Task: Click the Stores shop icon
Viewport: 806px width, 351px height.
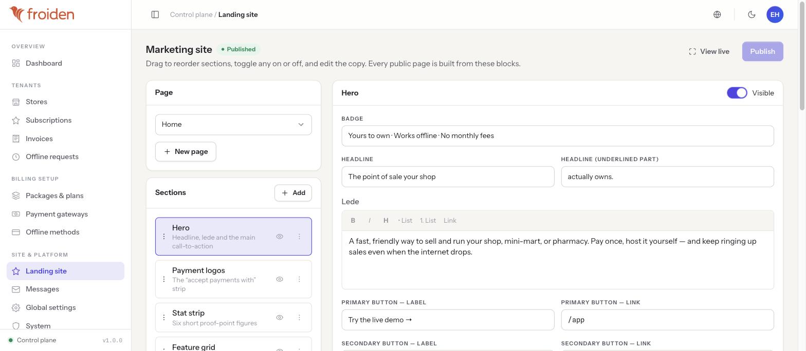Action: 16,102
